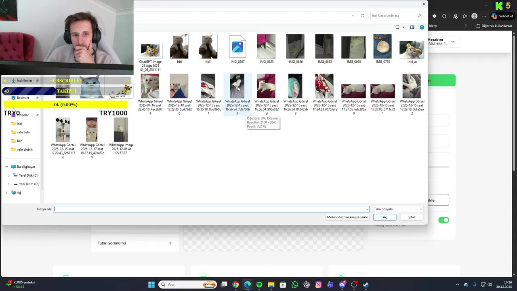Select WhatsApp Görsel 2025-07-16 thumbnail
Screen dimensions: 517x291
tap(150, 86)
